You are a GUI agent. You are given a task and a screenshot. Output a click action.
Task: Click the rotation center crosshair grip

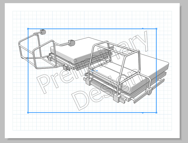coord(92,71)
